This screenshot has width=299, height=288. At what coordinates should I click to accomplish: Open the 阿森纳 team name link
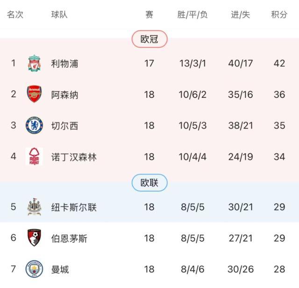coord(64,95)
